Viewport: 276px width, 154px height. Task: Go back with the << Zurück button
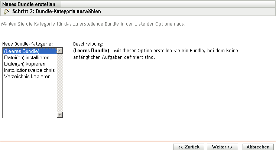click(189, 147)
